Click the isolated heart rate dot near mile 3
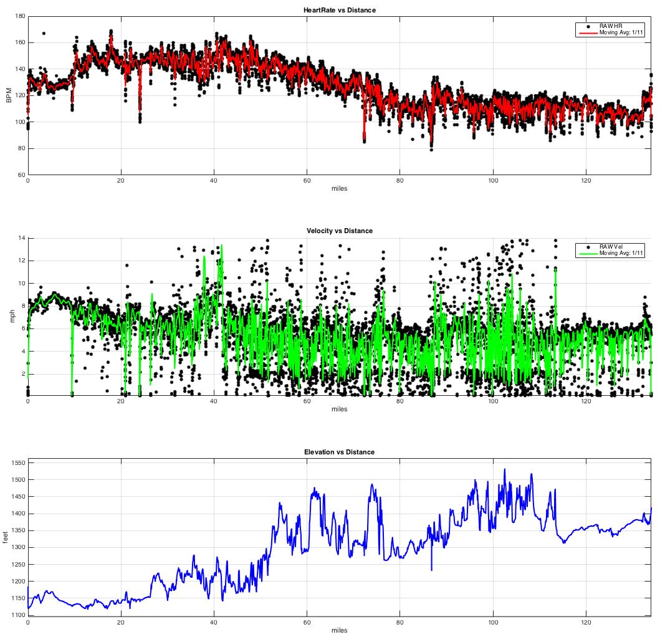The image size is (665, 637). (x=44, y=33)
